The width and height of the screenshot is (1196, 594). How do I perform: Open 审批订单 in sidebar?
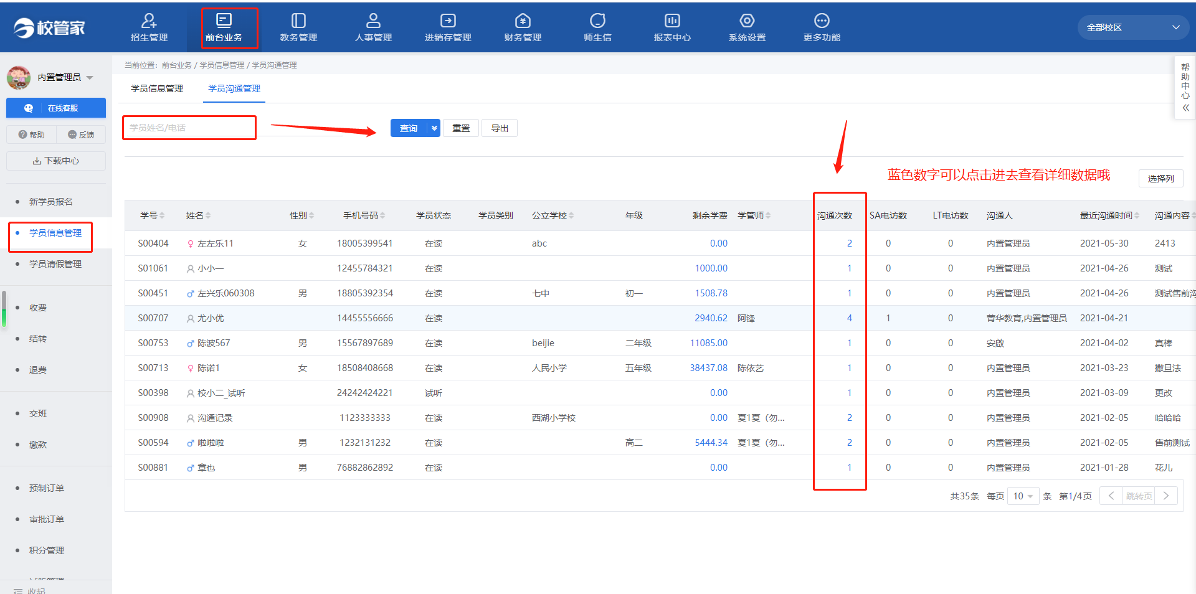(47, 519)
